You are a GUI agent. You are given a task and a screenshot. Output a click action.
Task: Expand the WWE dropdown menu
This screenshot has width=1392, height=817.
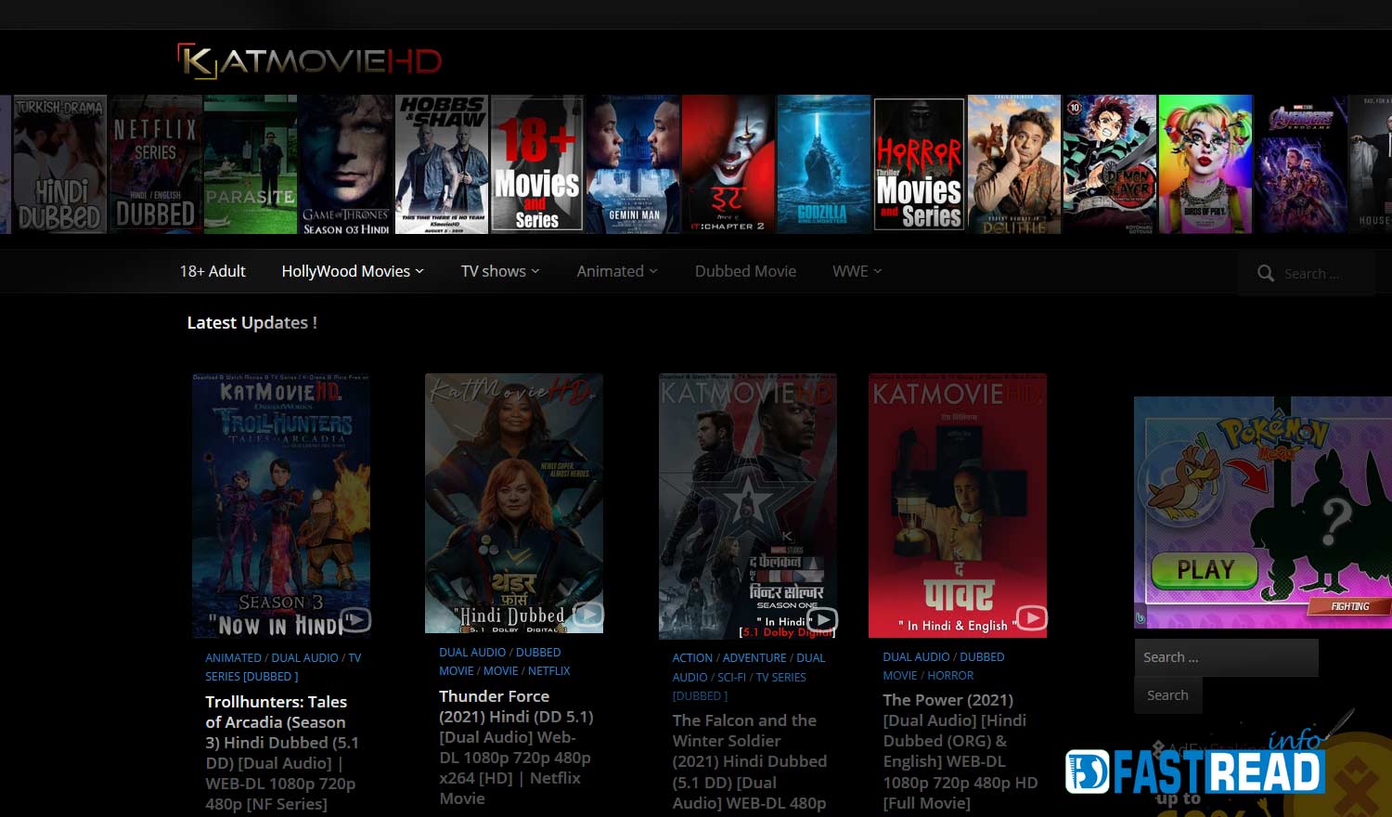(x=857, y=271)
